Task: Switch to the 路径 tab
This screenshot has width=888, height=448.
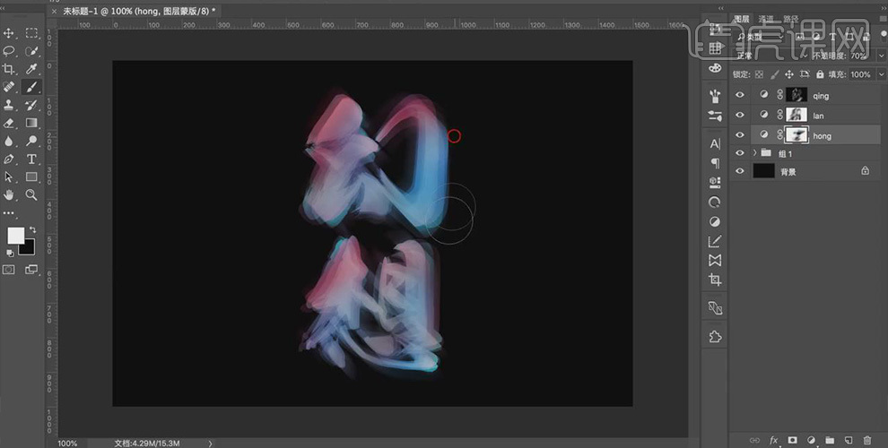Action: point(790,19)
